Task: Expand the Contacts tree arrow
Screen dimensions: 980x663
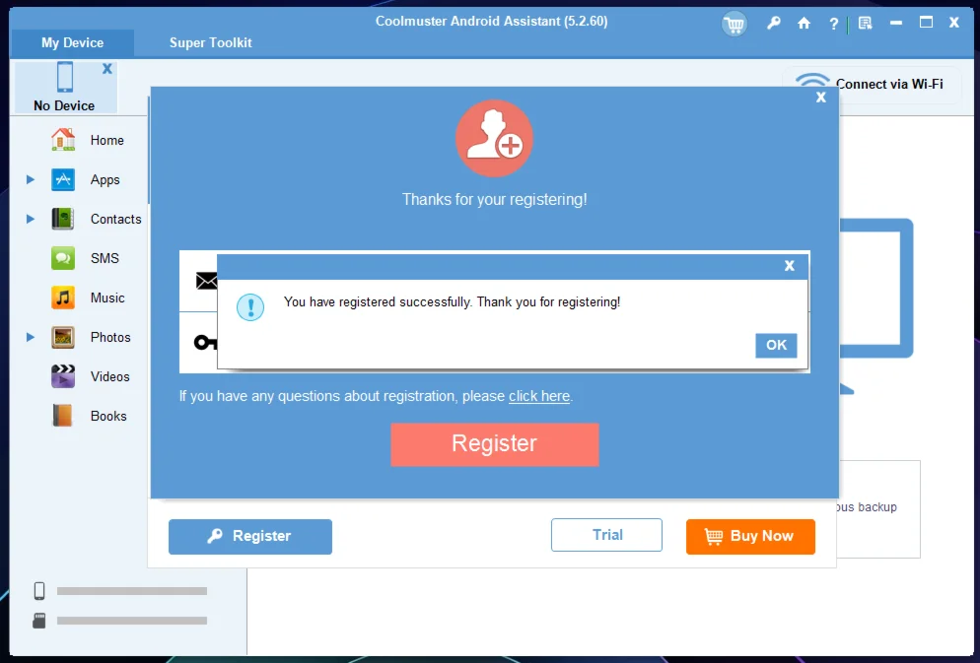Action: 30,219
